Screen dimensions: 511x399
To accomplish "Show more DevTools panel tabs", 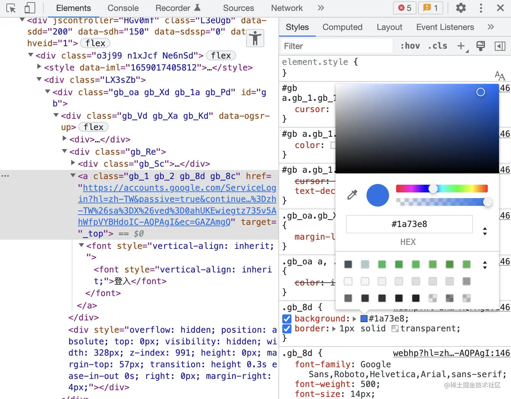I will pyautogui.click(x=321, y=8).
